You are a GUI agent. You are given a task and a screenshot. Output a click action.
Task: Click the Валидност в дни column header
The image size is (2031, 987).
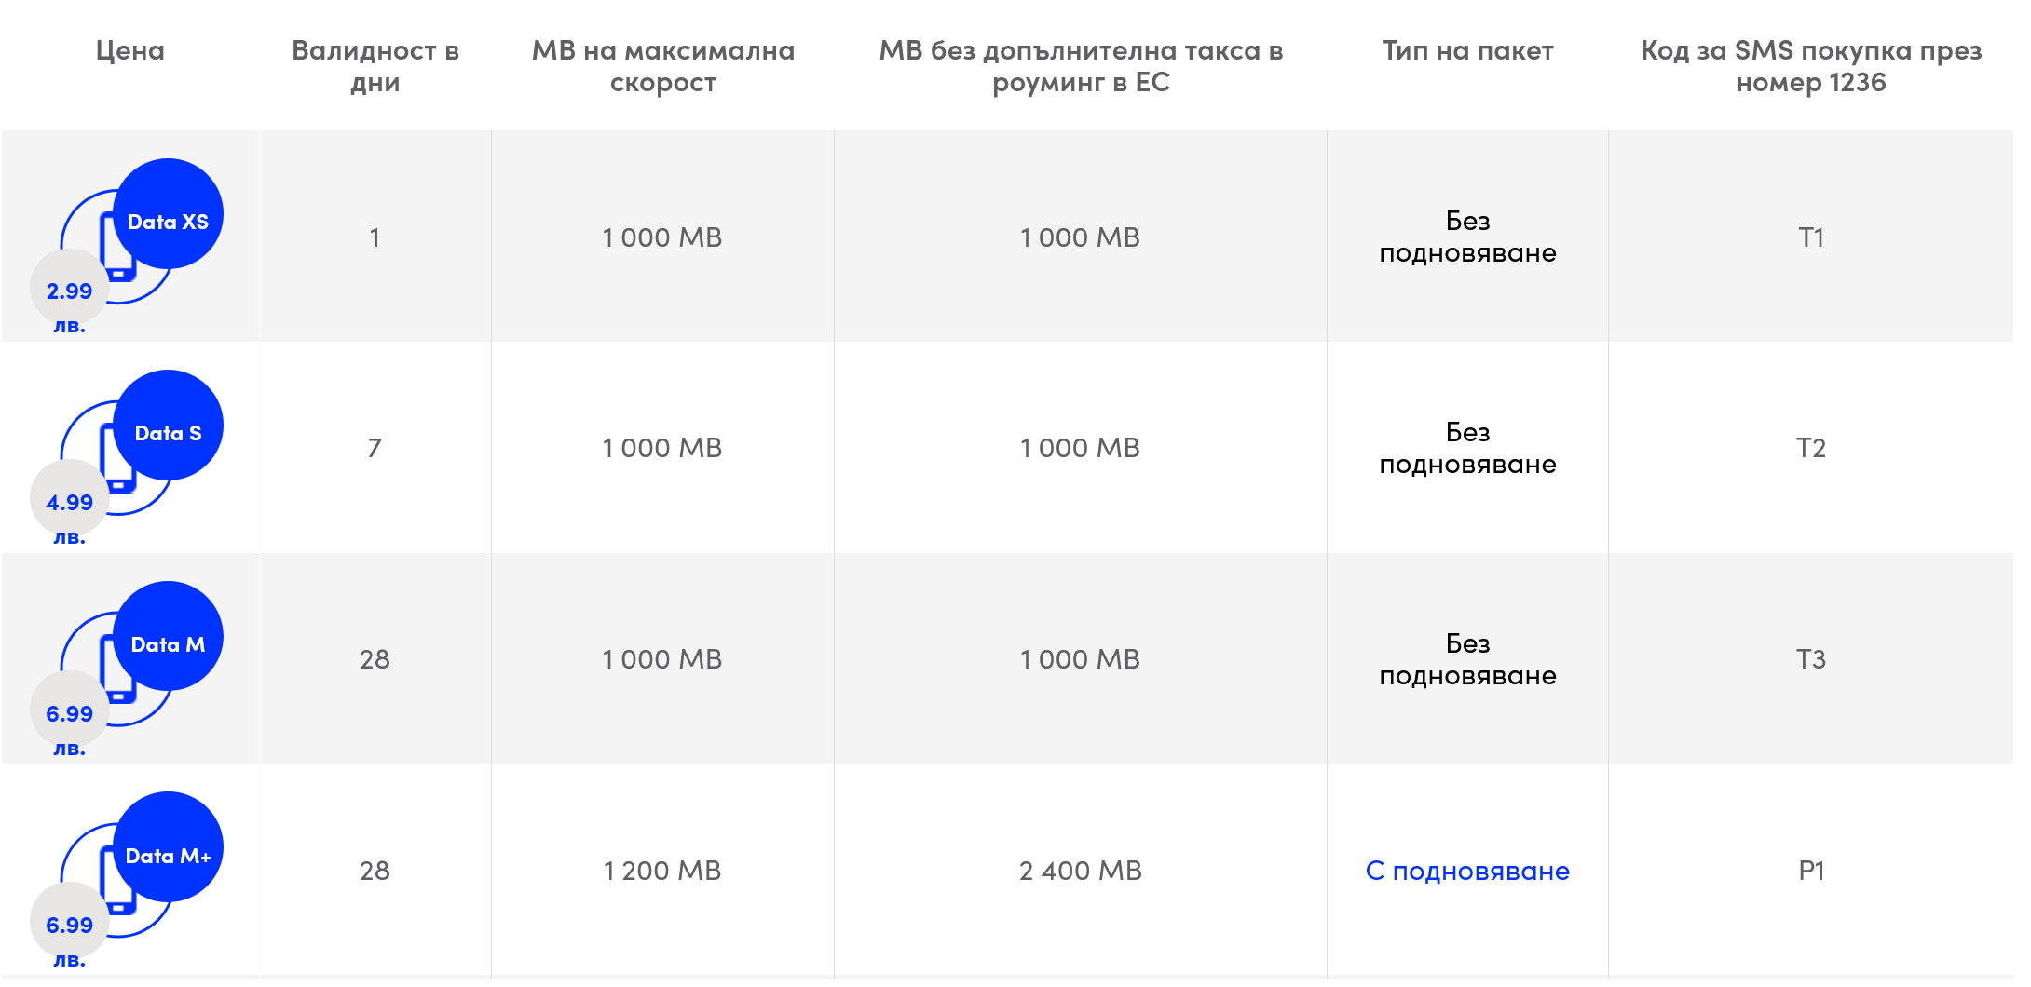pyautogui.click(x=375, y=66)
